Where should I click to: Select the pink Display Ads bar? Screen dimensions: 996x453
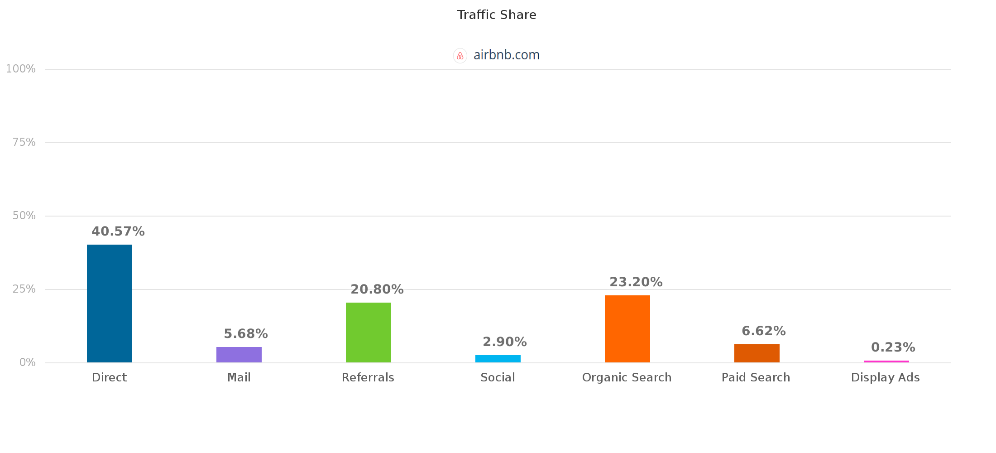886,361
